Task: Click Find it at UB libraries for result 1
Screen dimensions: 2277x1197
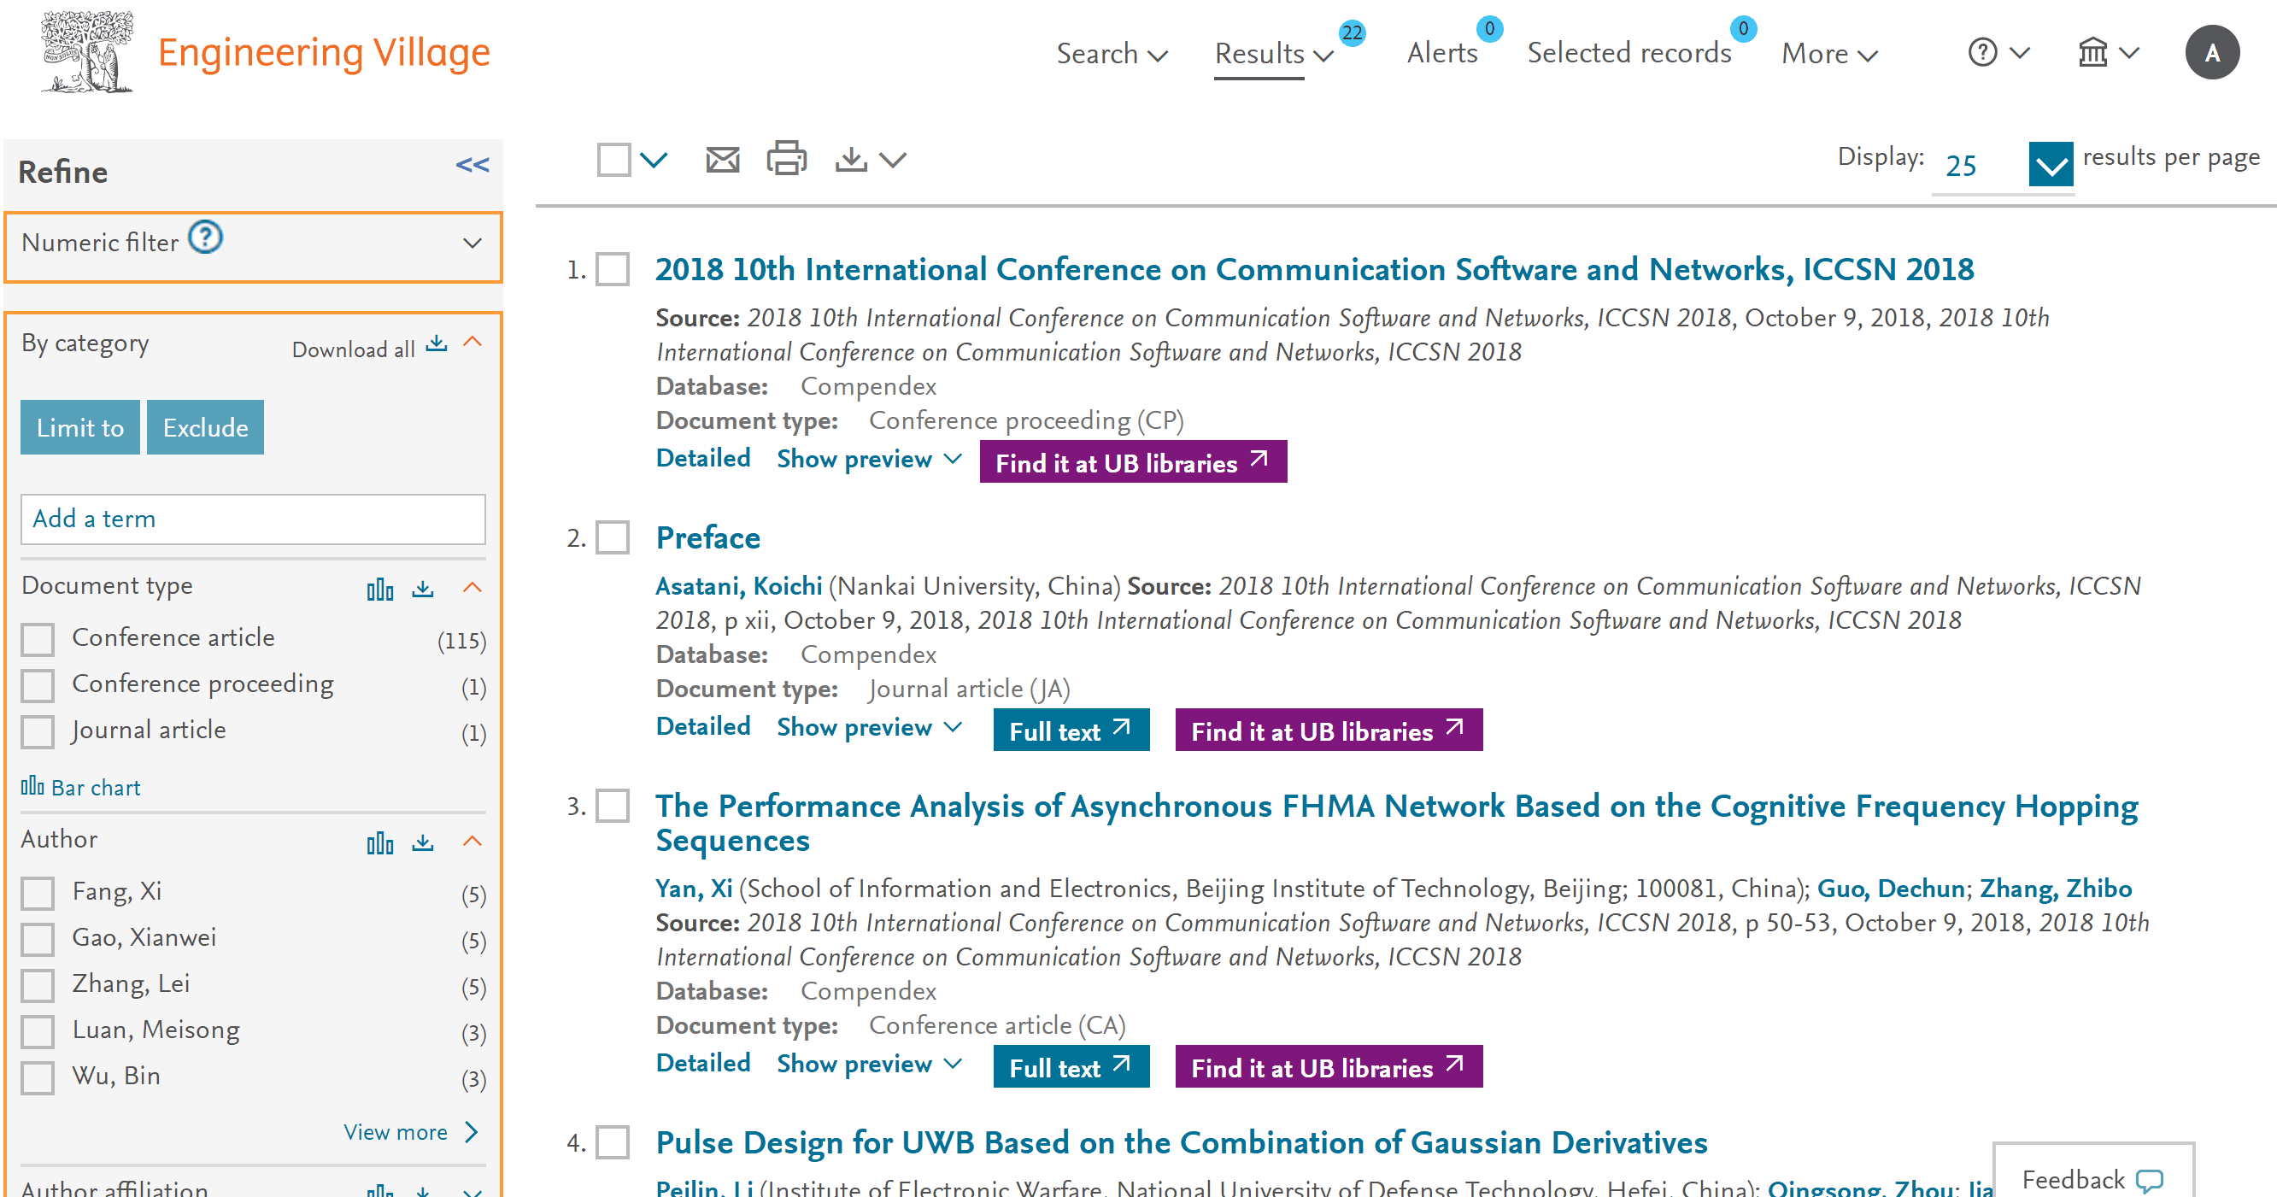Action: (1132, 461)
